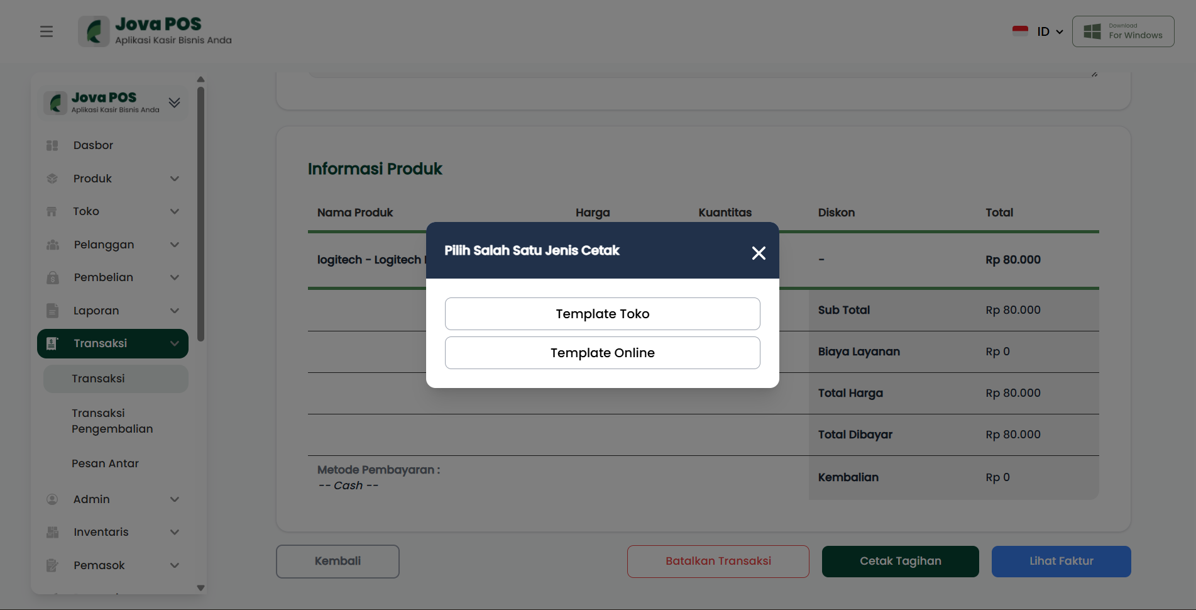Expand the Pemasok menu chevron
Viewport: 1196px width, 610px height.
(x=175, y=565)
